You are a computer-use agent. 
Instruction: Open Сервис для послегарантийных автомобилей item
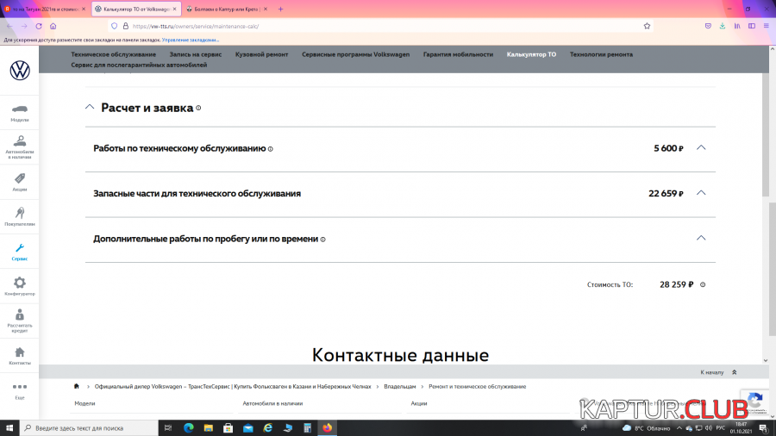click(139, 65)
